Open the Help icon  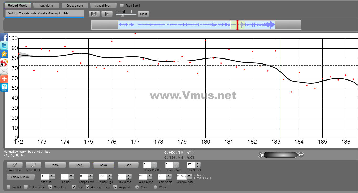(x=4, y=87)
